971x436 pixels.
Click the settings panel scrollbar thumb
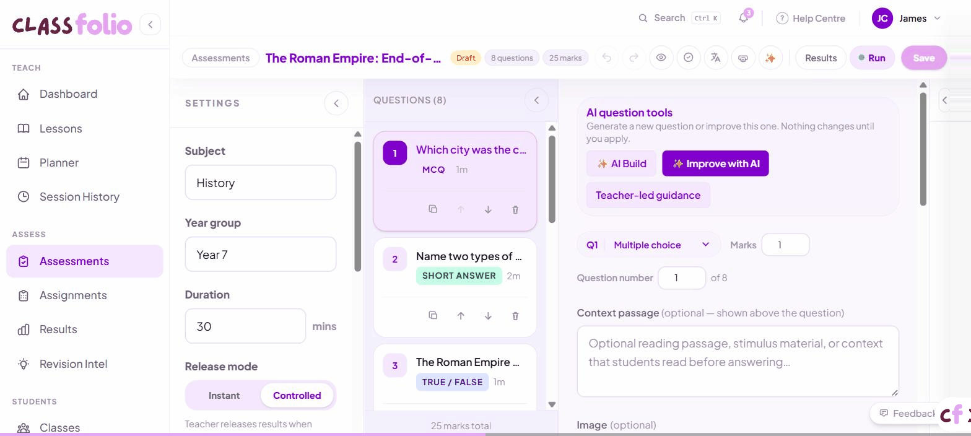pyautogui.click(x=357, y=206)
